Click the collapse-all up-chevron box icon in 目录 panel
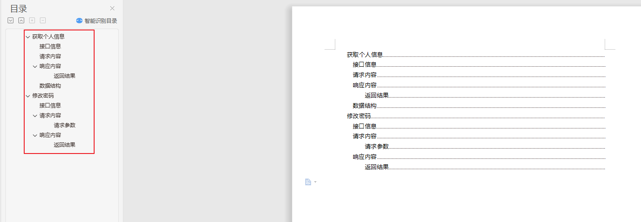Image resolution: width=641 pixels, height=222 pixels. coord(21,21)
